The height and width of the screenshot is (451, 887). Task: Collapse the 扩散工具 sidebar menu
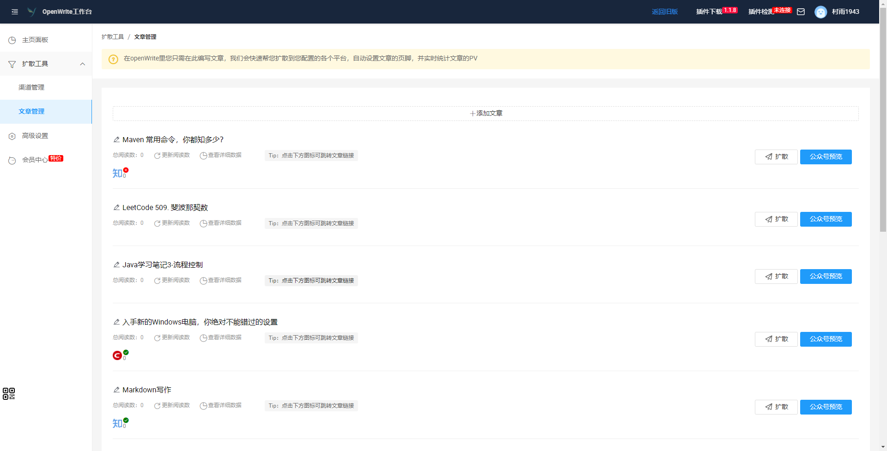[x=83, y=64]
